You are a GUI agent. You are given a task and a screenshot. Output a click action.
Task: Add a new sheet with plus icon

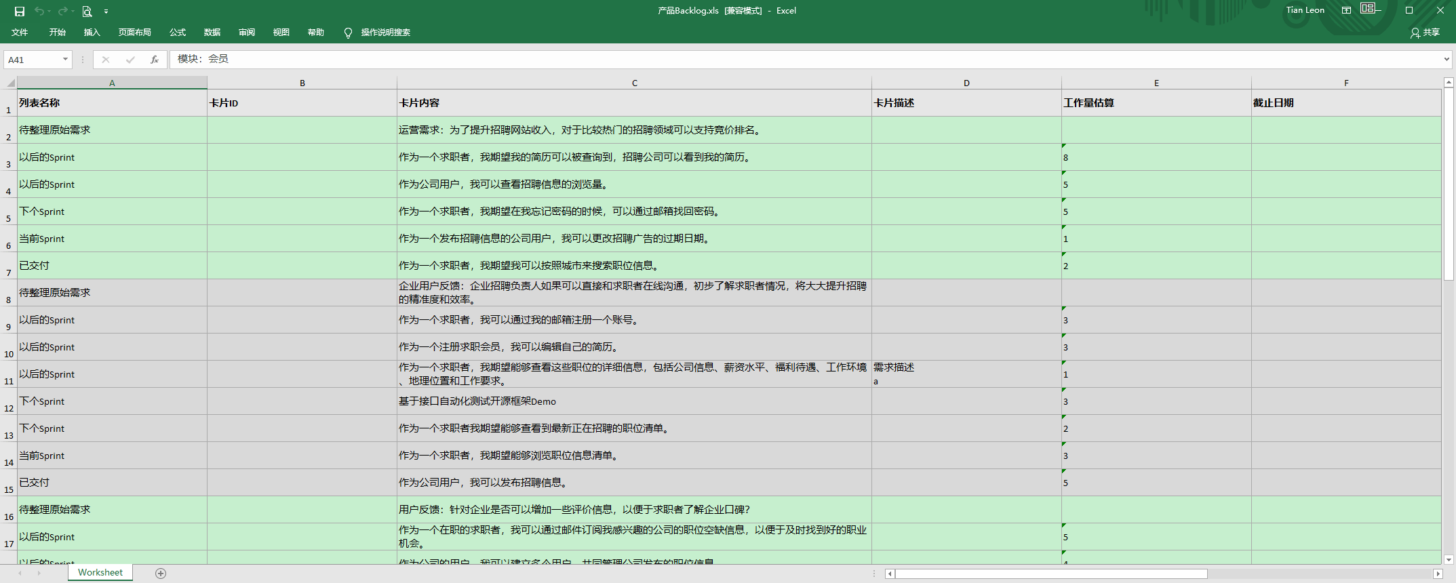tap(161, 574)
